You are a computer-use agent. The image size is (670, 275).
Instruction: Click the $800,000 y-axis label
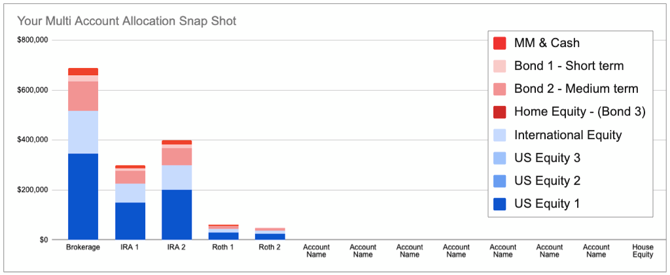[x=33, y=40]
